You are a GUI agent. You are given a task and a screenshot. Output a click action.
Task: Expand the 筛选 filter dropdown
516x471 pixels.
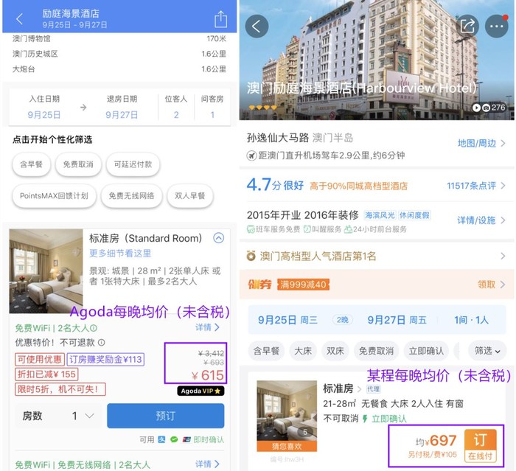487,351
